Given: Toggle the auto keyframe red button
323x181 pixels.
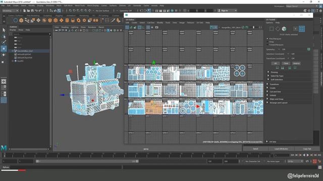Looking at the screenshot, I should (314, 161).
